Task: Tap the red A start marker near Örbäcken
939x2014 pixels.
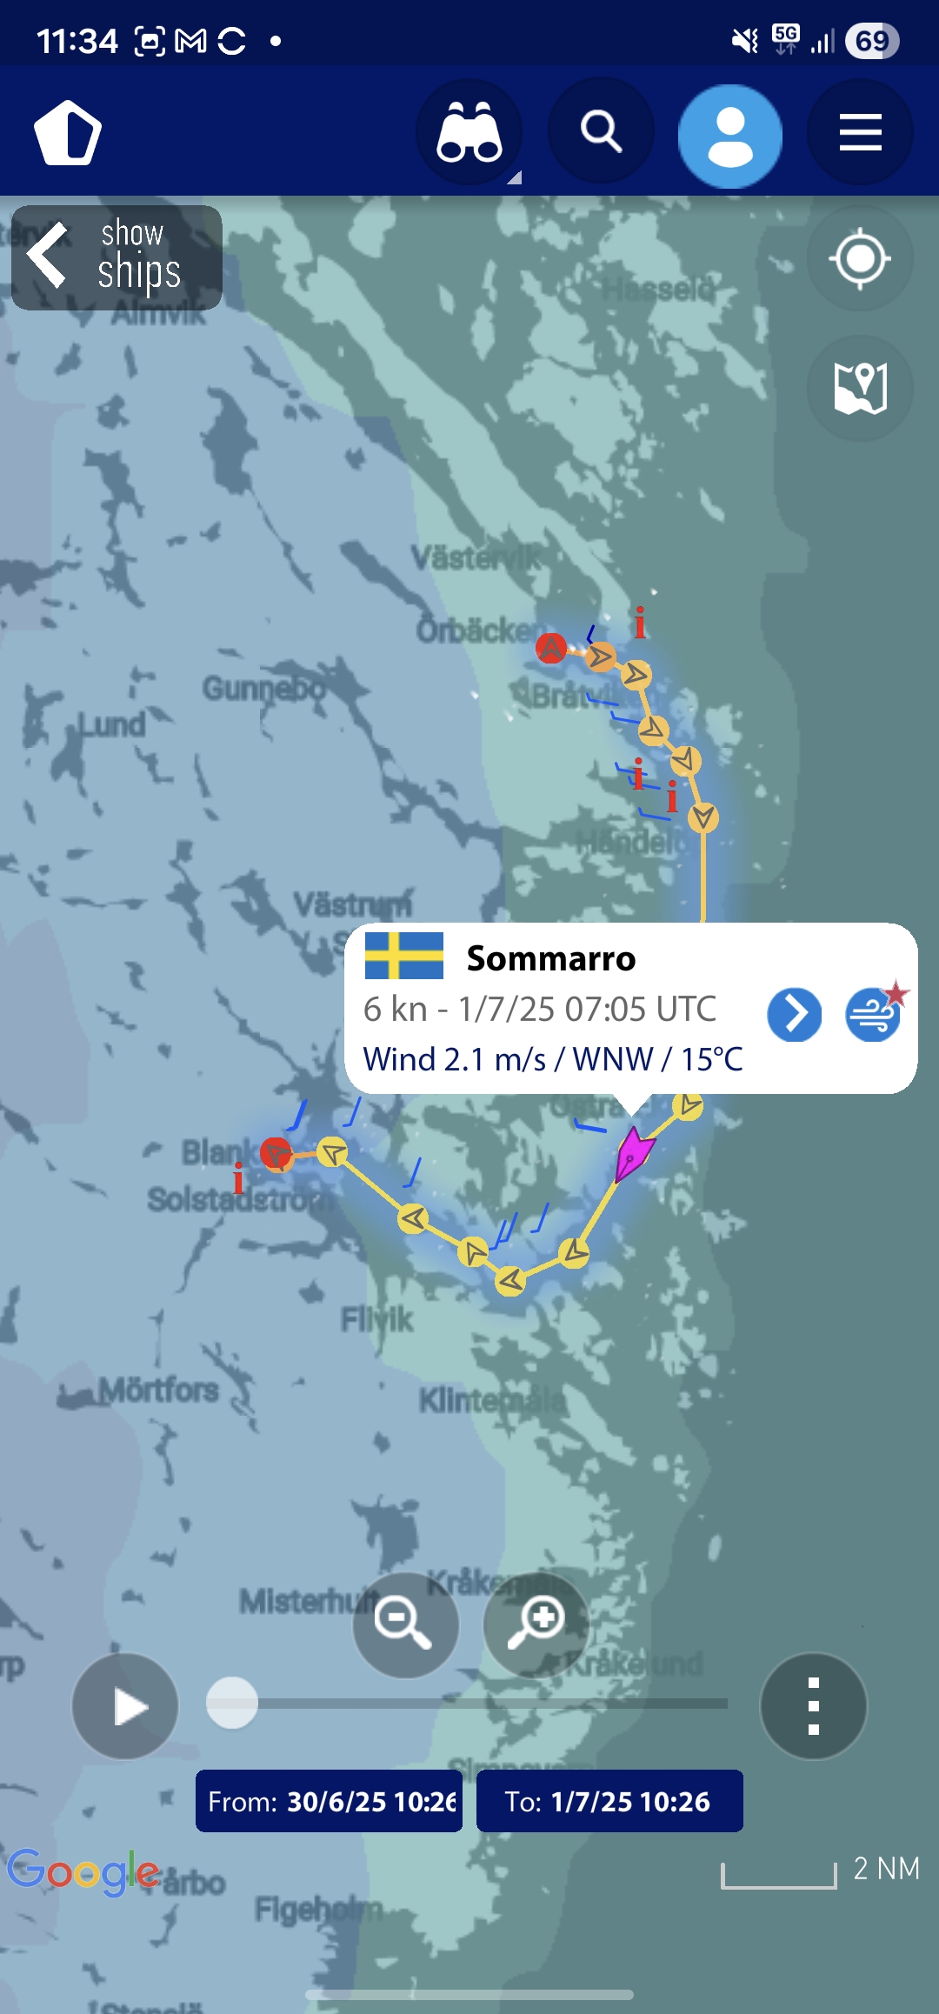Action: (551, 648)
